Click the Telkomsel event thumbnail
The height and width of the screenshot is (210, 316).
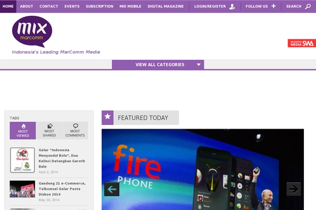point(22,189)
